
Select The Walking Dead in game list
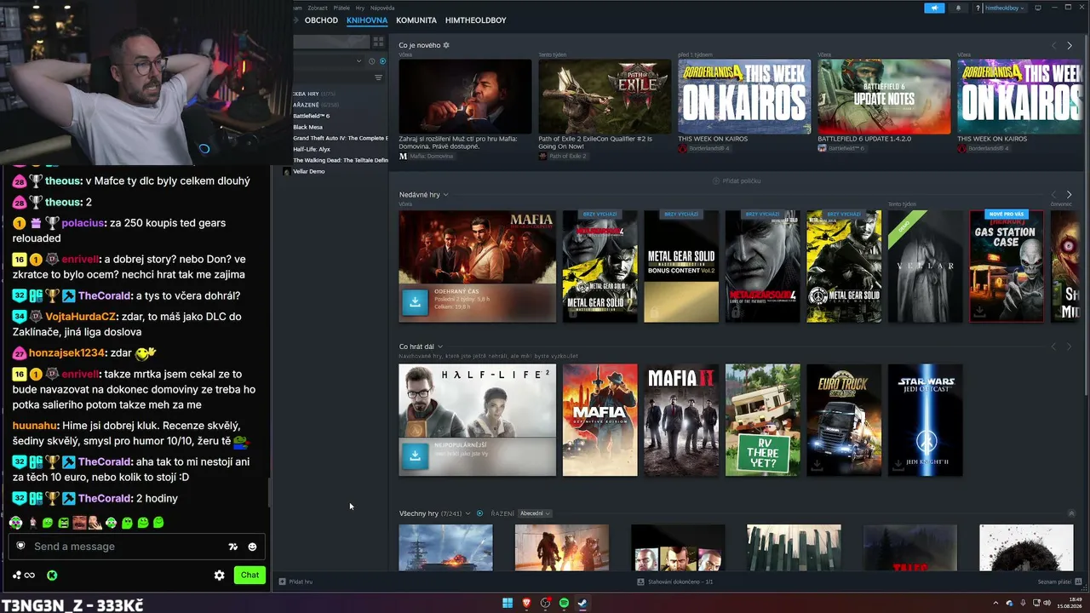coord(341,160)
